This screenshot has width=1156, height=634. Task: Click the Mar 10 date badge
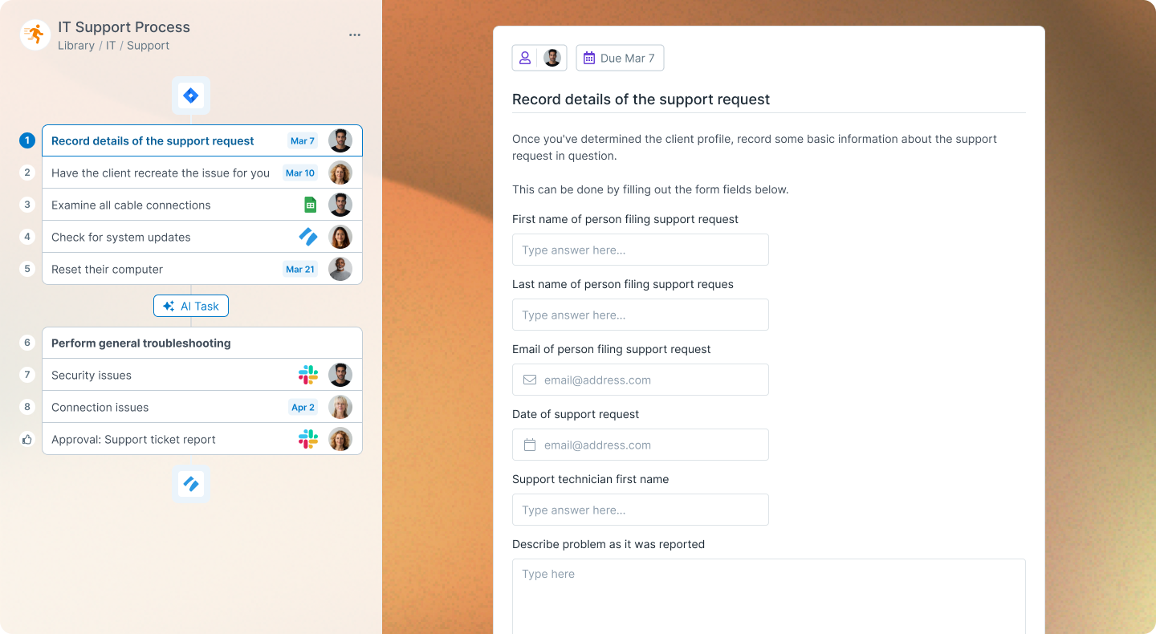(300, 173)
